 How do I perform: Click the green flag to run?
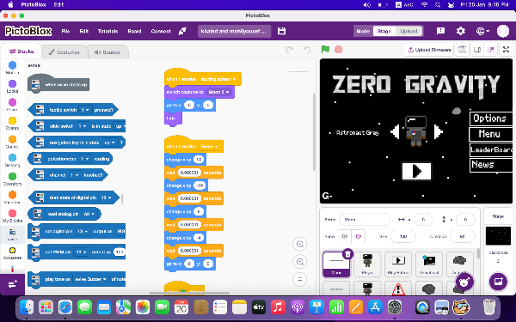pyautogui.click(x=325, y=49)
